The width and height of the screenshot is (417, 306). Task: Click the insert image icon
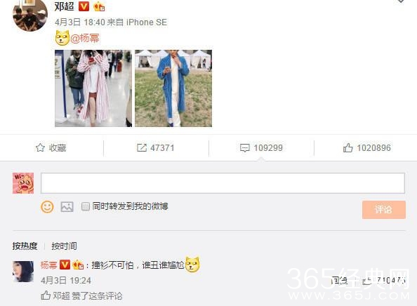point(67,206)
